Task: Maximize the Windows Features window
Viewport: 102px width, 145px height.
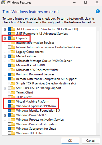Action: [85, 3]
